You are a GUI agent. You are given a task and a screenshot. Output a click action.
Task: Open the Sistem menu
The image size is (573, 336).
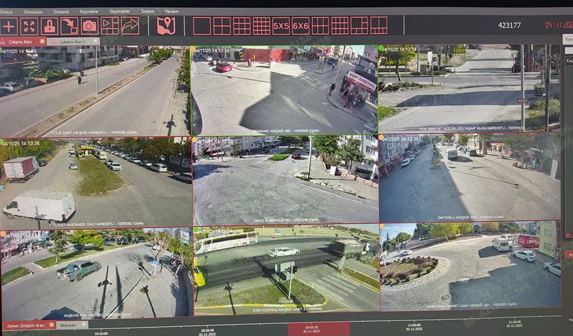[x=148, y=11]
